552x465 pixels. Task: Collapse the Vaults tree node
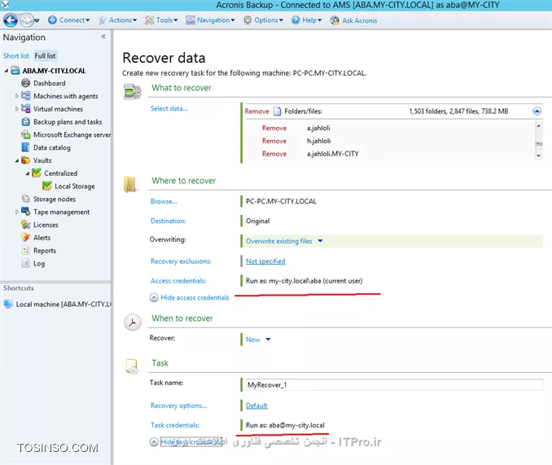(17, 160)
